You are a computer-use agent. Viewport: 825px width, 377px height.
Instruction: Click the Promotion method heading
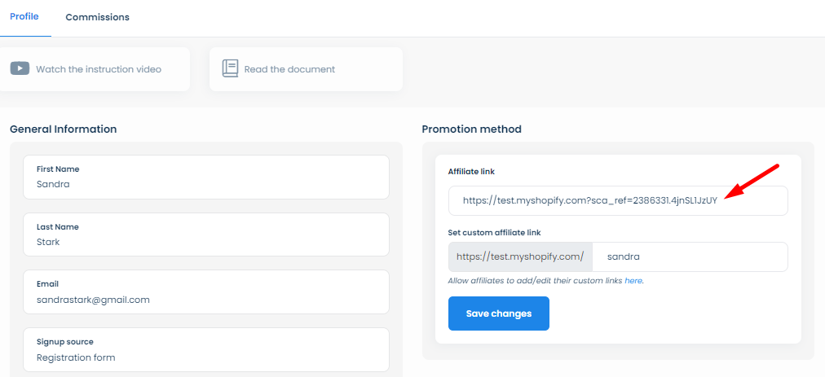(471, 129)
